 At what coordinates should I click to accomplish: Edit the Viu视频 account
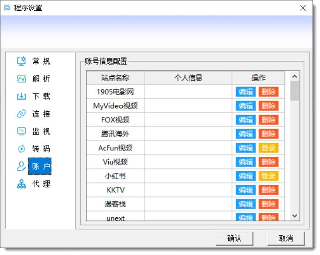click(x=246, y=162)
